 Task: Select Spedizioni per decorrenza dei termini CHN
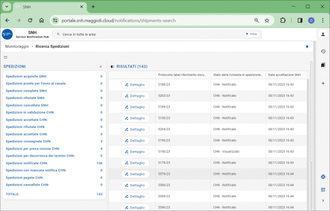[x=54, y=156]
